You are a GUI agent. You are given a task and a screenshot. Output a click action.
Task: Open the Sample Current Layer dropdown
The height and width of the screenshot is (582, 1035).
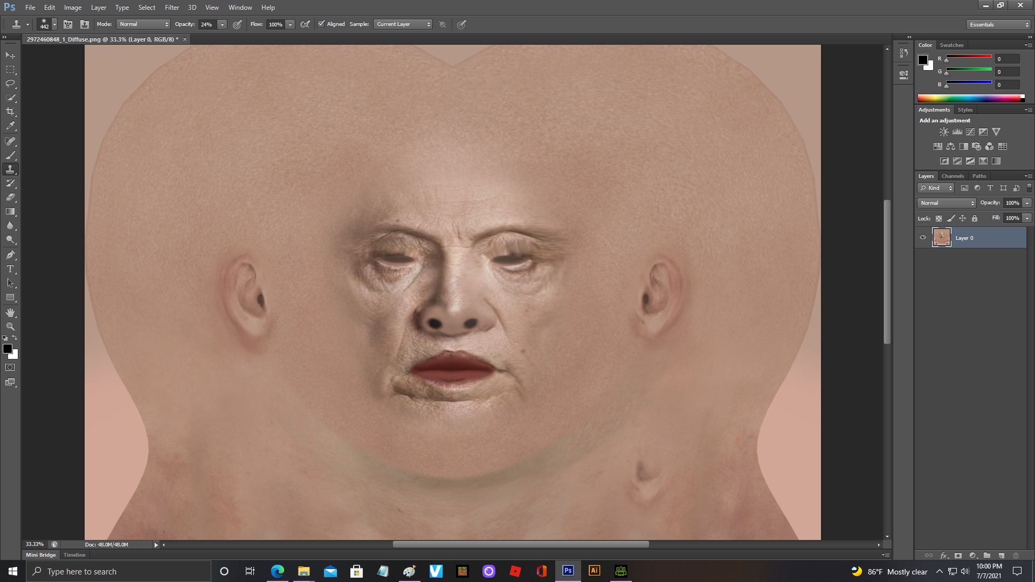coord(403,24)
